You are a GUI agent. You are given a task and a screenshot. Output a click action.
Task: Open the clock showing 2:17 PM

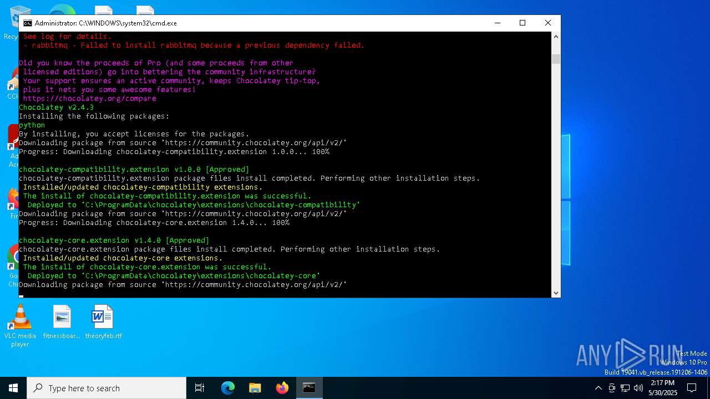click(x=662, y=388)
